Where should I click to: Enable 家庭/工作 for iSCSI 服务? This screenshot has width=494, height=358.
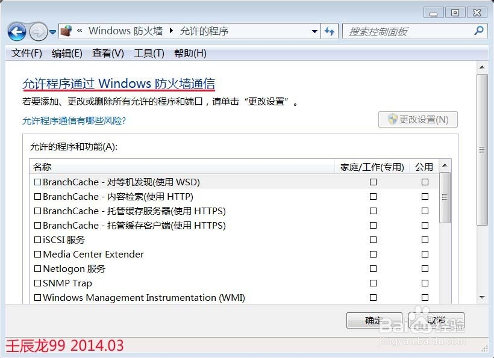pos(374,240)
